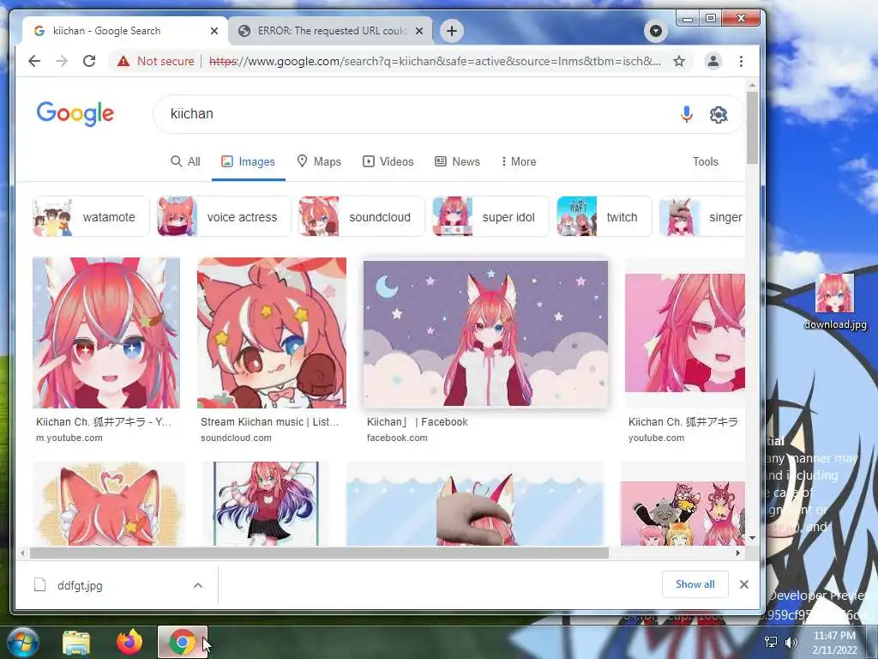This screenshot has width=878, height=659.
Task: Open the youtube.com Kiichan Ch. image
Action: [685, 333]
